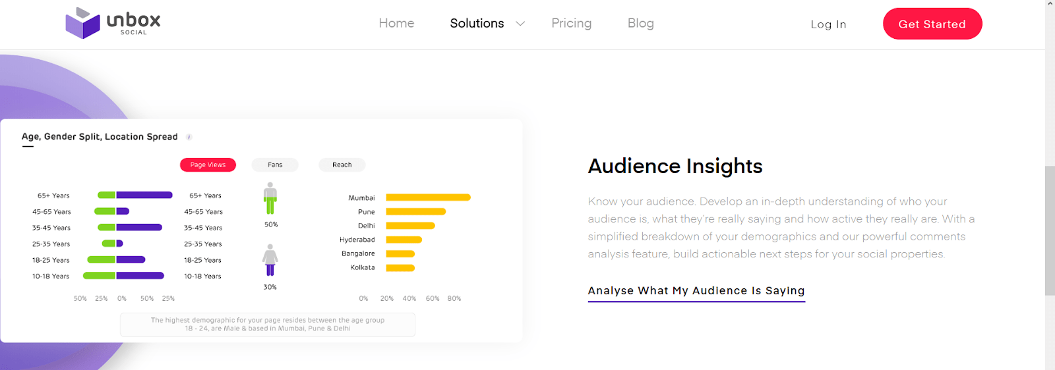The width and height of the screenshot is (1055, 370).
Task: Click the Bangalore yellow bar
Action: point(400,253)
